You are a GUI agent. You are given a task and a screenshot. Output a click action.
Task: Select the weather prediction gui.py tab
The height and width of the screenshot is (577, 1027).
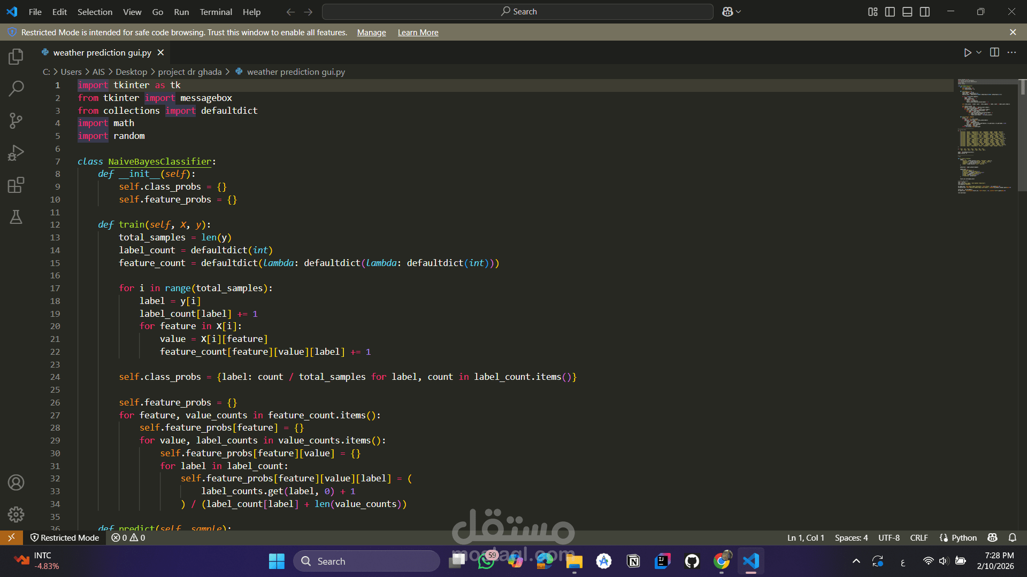(102, 52)
